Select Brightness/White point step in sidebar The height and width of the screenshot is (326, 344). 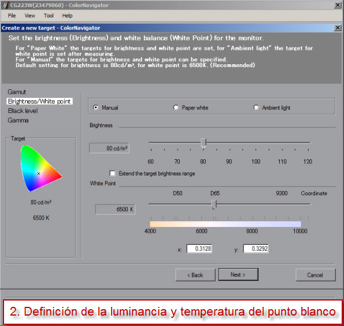coord(39,101)
